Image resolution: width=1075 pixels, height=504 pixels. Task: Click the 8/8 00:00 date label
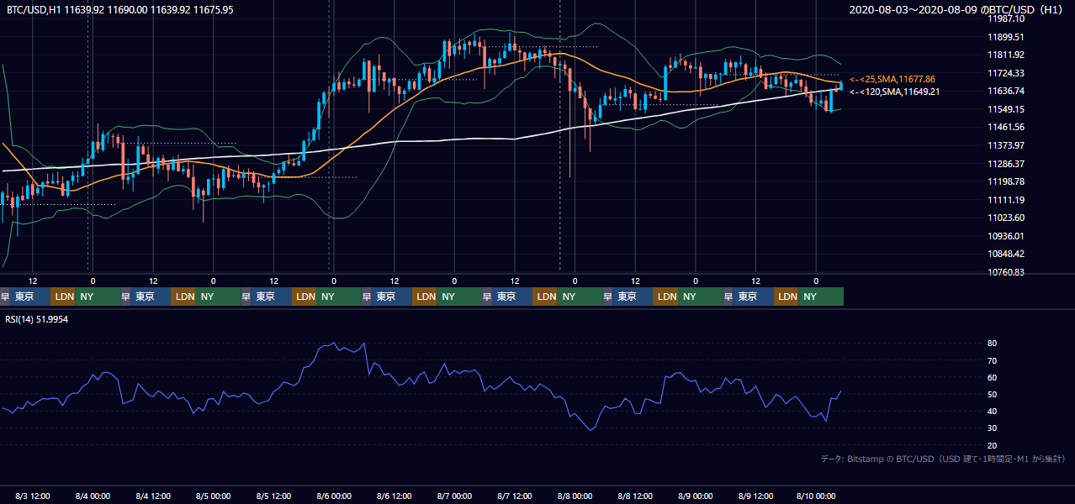coord(575,496)
